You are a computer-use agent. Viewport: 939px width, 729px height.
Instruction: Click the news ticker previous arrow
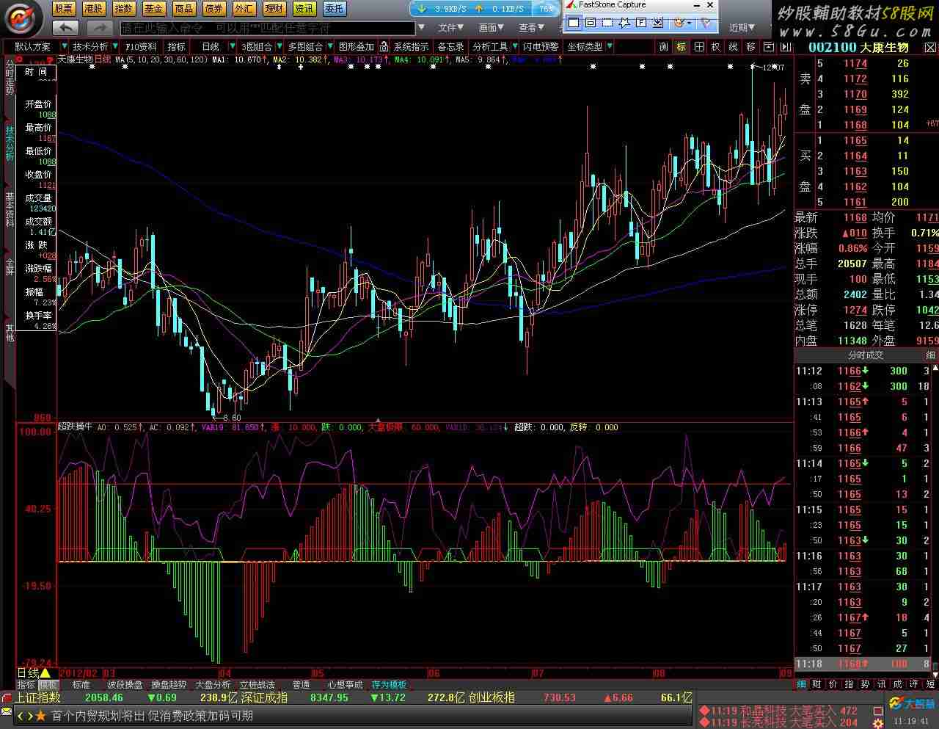point(21,716)
